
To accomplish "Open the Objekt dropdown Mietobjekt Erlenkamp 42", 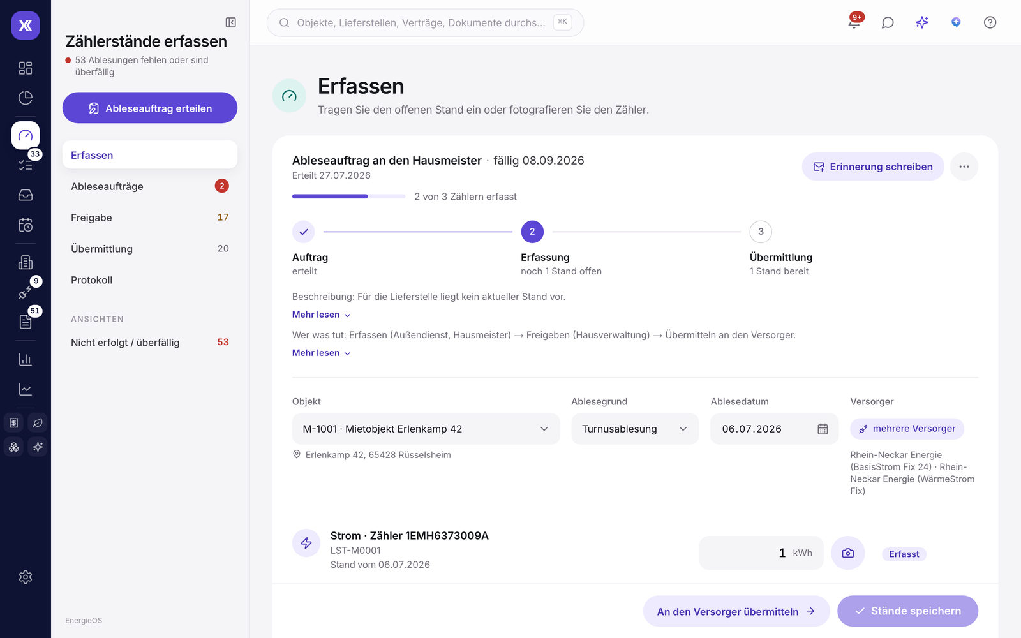I will tap(426, 429).
